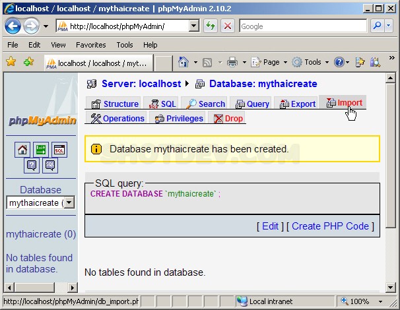
Task: Click the green Exit log out icon
Action: tap(41, 150)
